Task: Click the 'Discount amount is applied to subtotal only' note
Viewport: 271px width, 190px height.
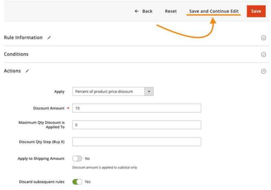Action: click(x=105, y=168)
